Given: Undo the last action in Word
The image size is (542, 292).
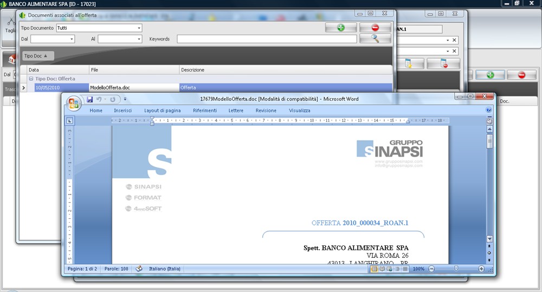Looking at the screenshot, I should (x=99, y=99).
